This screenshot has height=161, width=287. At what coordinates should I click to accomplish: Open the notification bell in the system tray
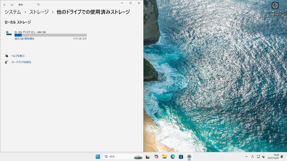coord(282,157)
